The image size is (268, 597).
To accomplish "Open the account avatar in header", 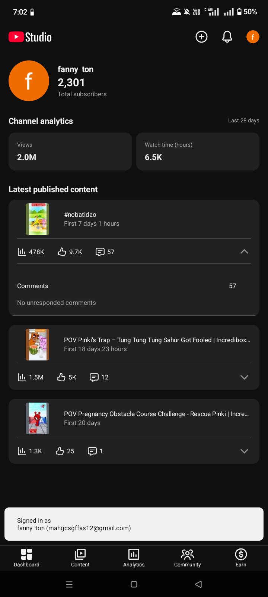I will click(253, 37).
